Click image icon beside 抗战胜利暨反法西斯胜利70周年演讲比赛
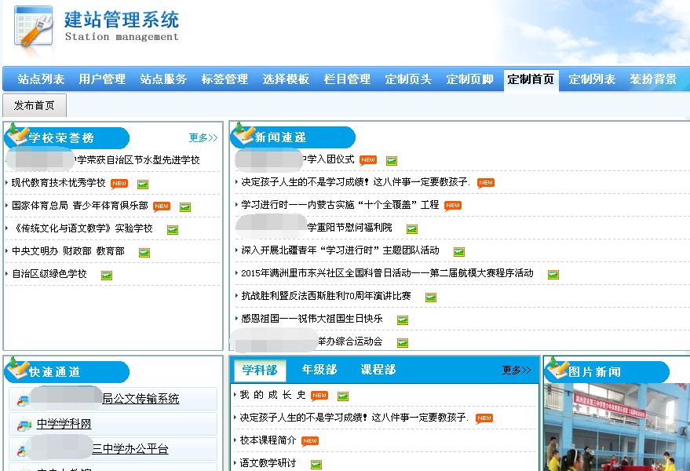 tap(430, 298)
